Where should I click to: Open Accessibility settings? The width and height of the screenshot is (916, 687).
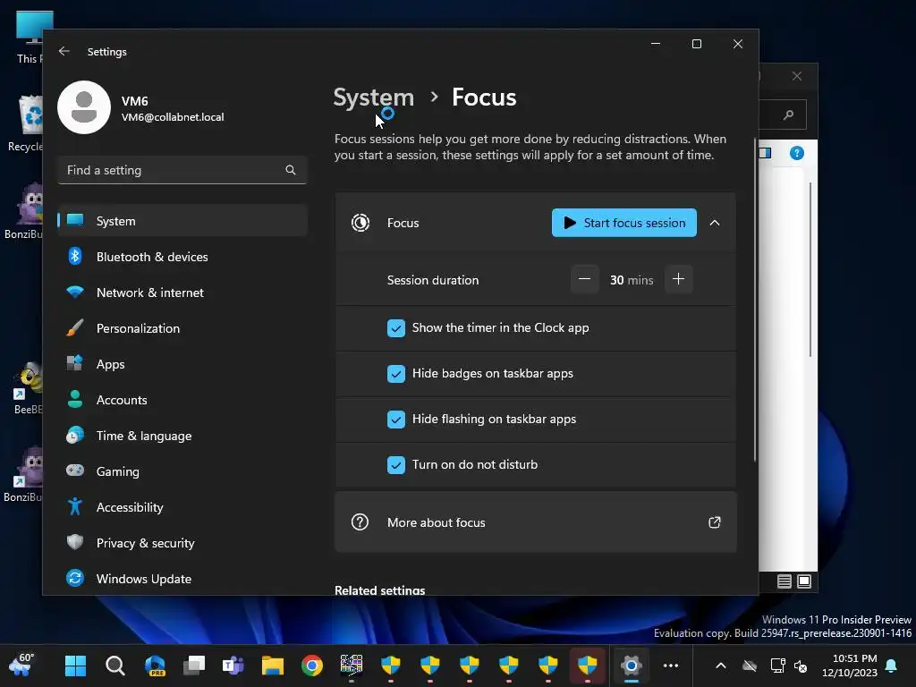[182, 507]
